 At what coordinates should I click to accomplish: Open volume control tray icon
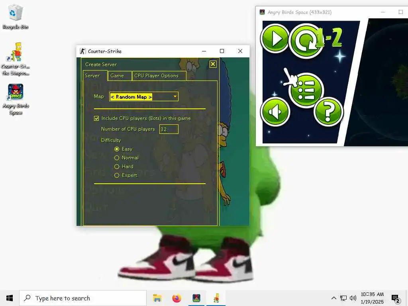point(353,298)
